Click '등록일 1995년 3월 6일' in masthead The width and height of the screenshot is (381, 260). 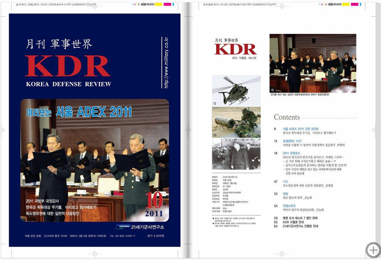pos(224,183)
